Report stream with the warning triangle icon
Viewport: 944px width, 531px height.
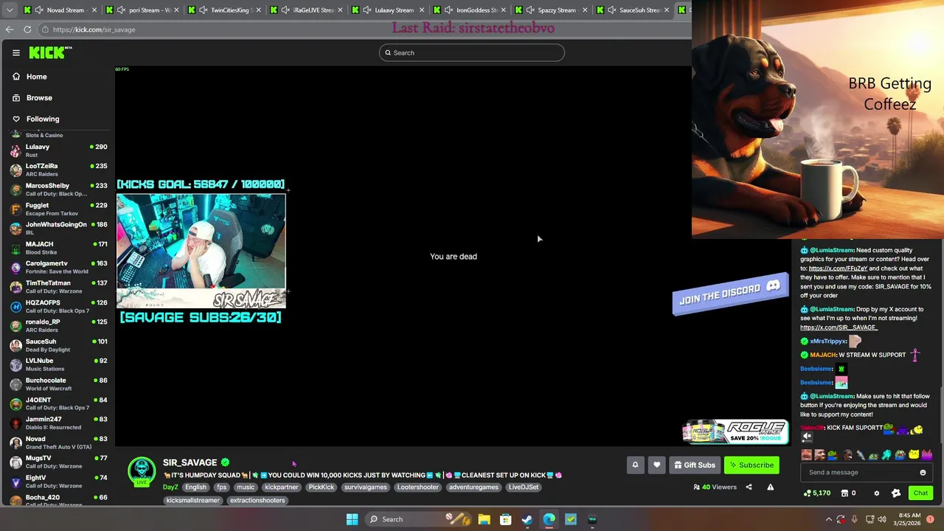(770, 487)
